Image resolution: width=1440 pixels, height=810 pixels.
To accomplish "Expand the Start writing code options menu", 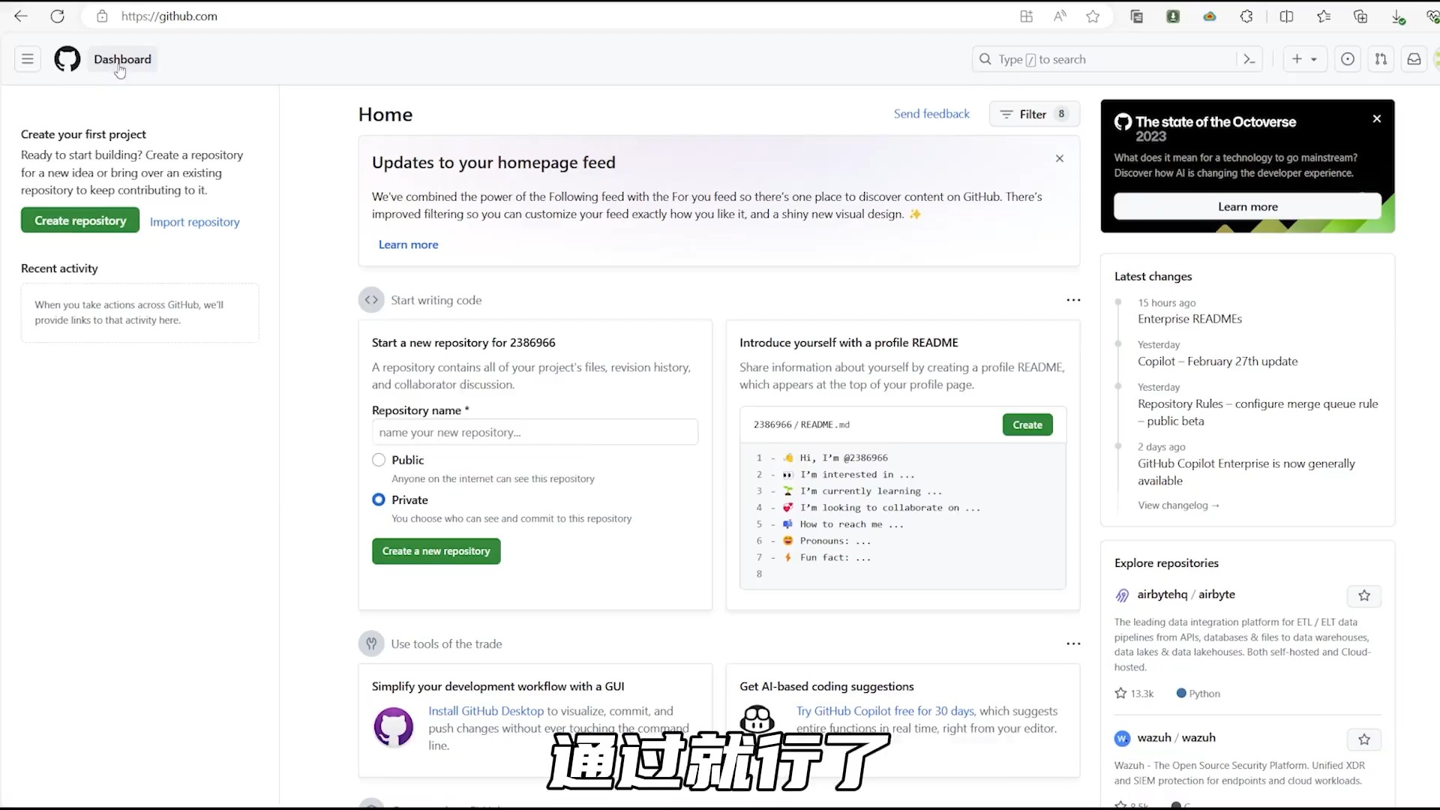I will tap(1073, 300).
